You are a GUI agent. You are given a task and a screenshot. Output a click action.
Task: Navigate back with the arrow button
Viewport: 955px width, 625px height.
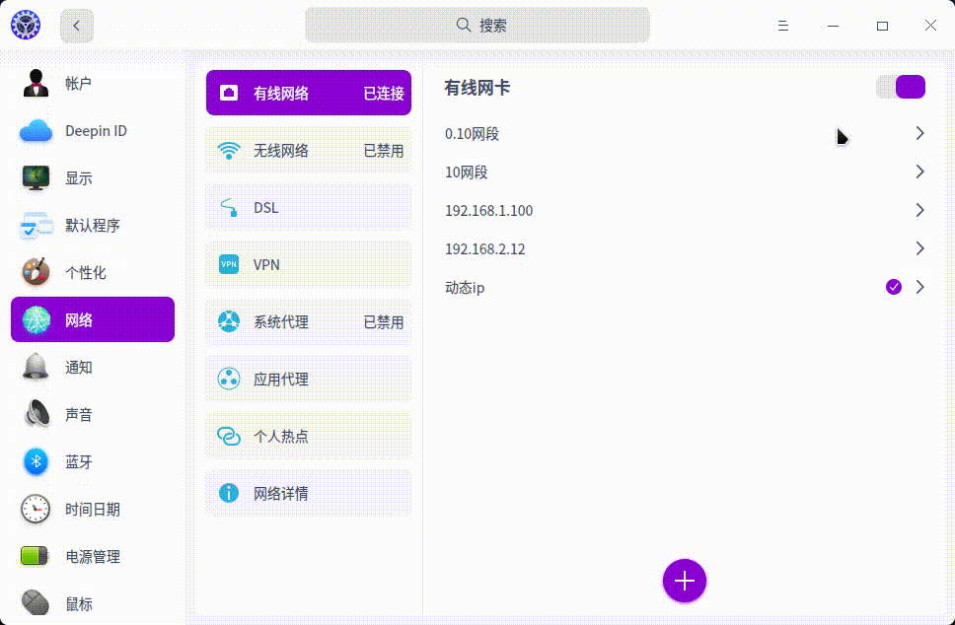click(76, 26)
